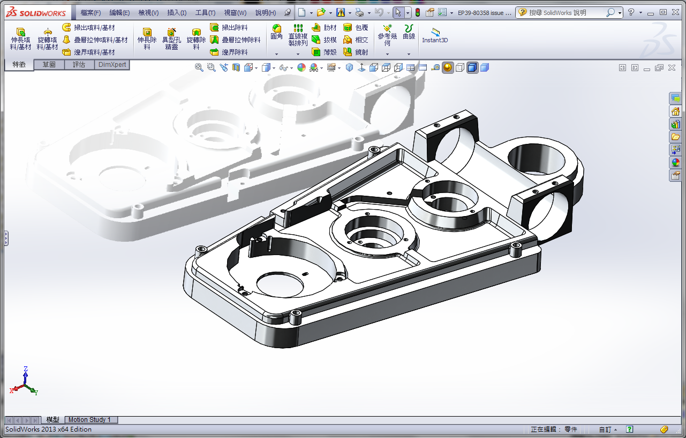Open the 曲線 curves dropdown arrow
Image resolution: width=686 pixels, height=438 pixels.
(409, 54)
